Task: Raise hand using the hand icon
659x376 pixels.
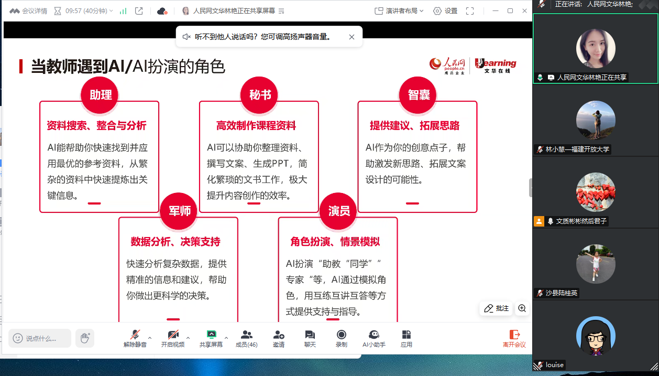Action: tap(84, 338)
